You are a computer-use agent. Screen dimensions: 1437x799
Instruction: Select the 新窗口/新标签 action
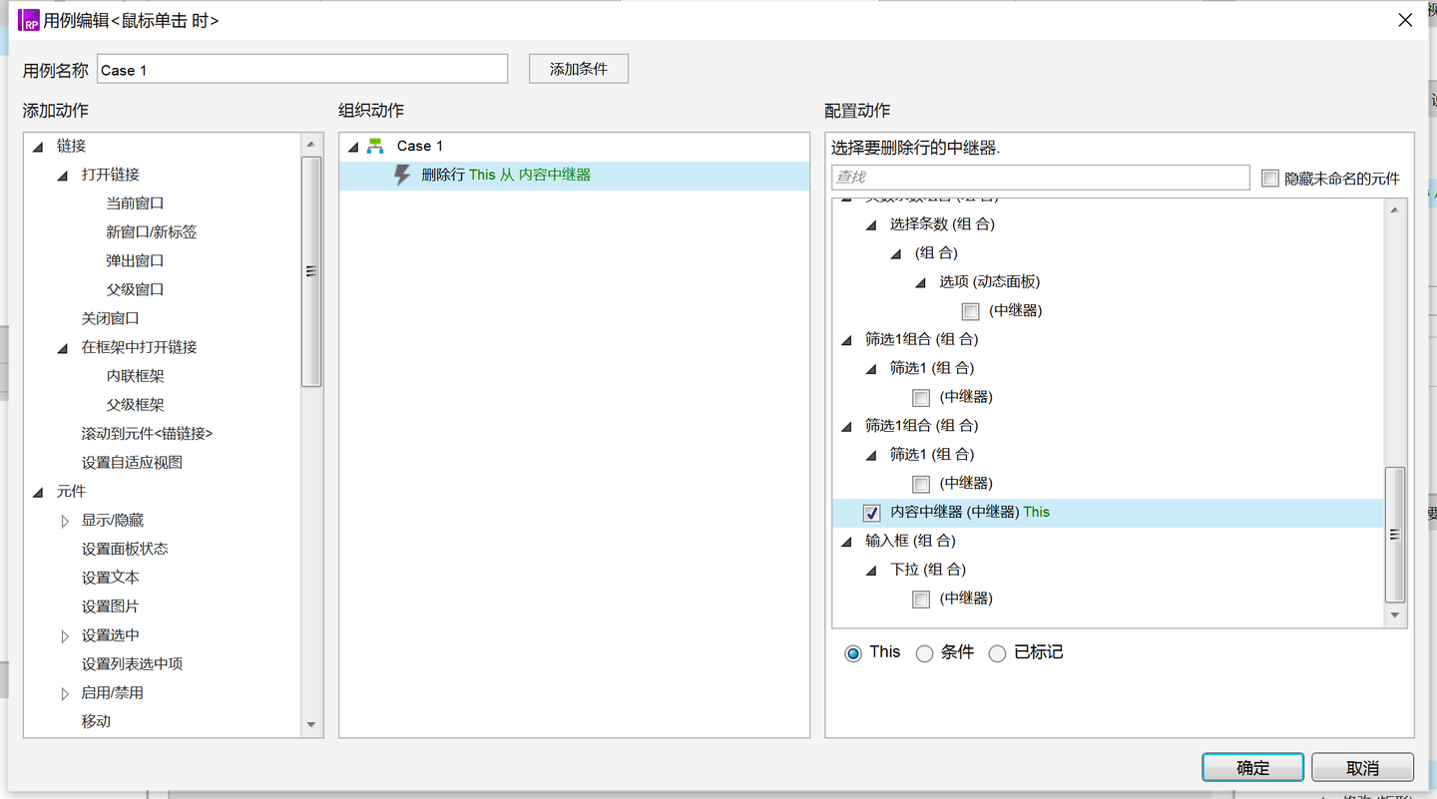[152, 232]
